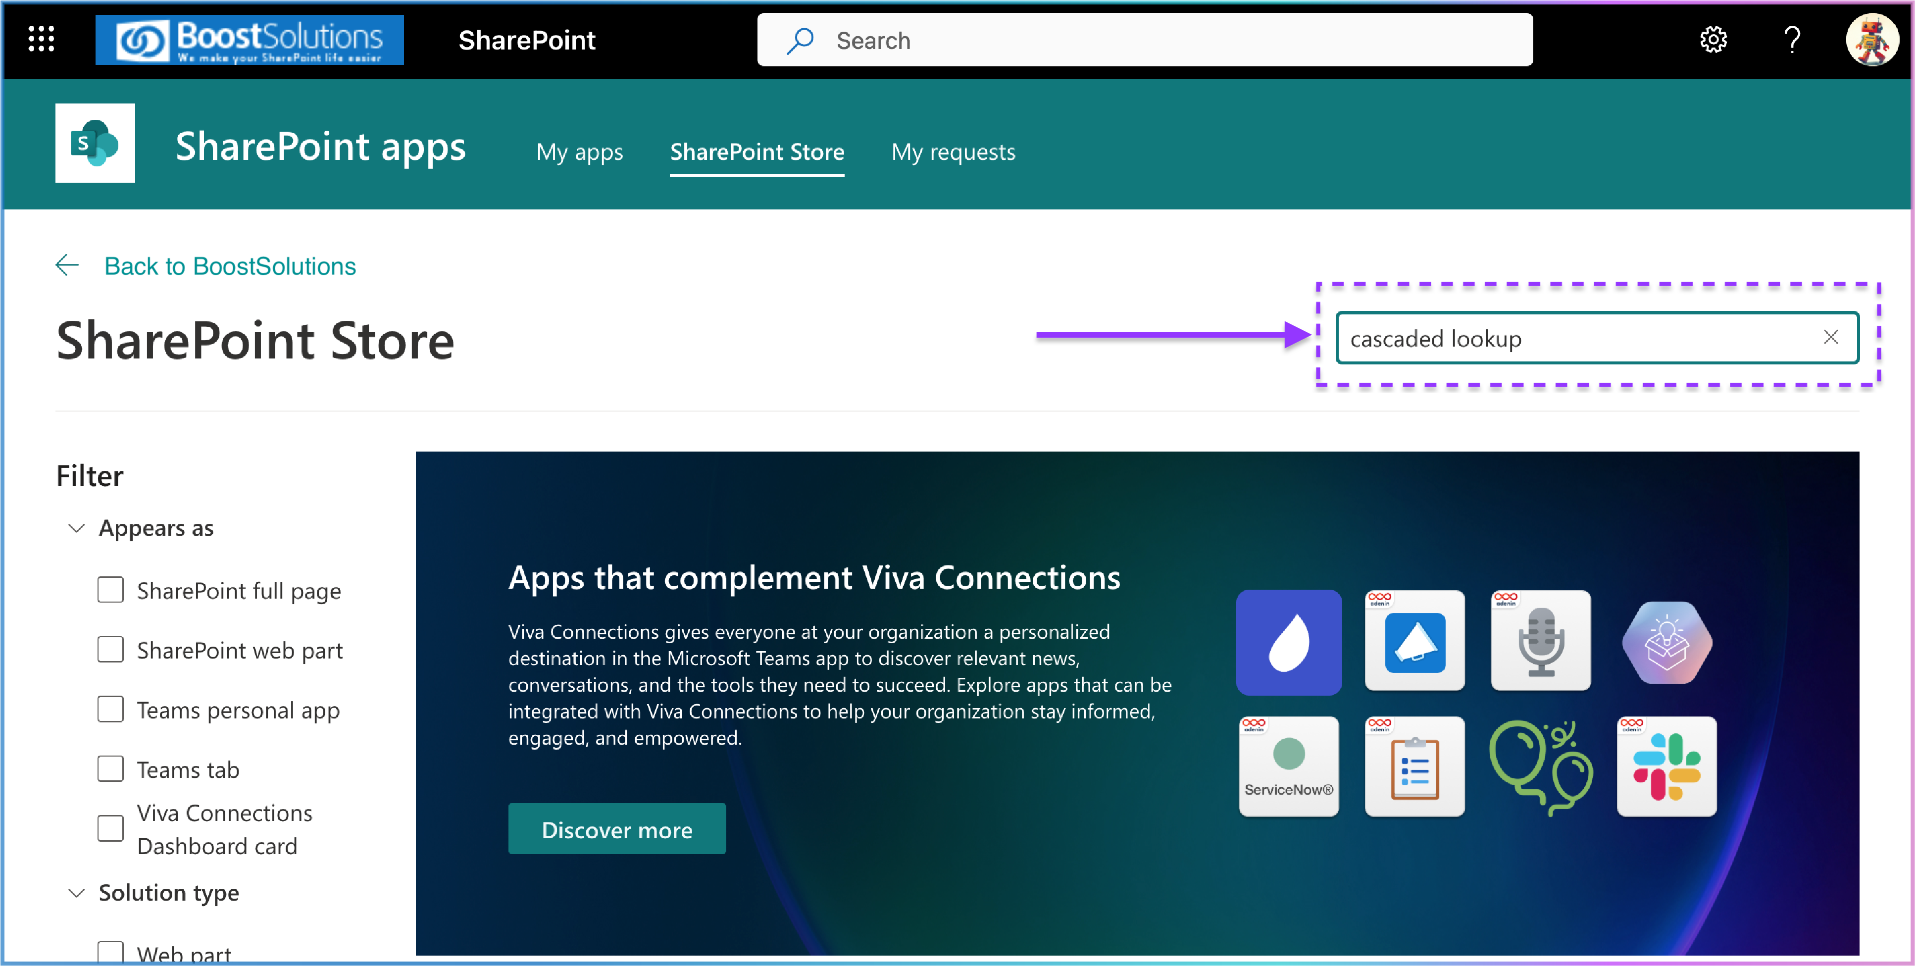1915x966 pixels.
Task: Click the BoostSolutions logo
Action: pos(250,40)
